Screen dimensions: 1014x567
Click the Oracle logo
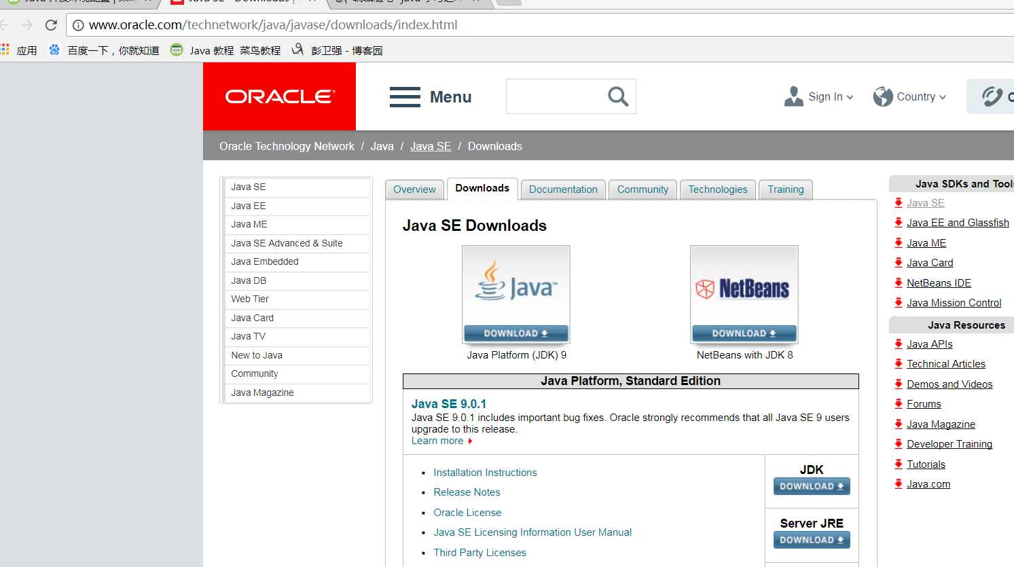279,96
